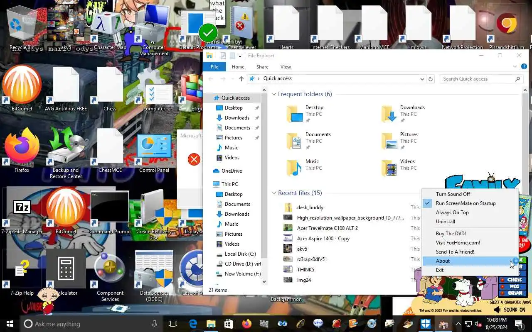Click the navigation pane scrollbar down arrow
Screen dimensions: 532x332
pyautogui.click(x=264, y=282)
